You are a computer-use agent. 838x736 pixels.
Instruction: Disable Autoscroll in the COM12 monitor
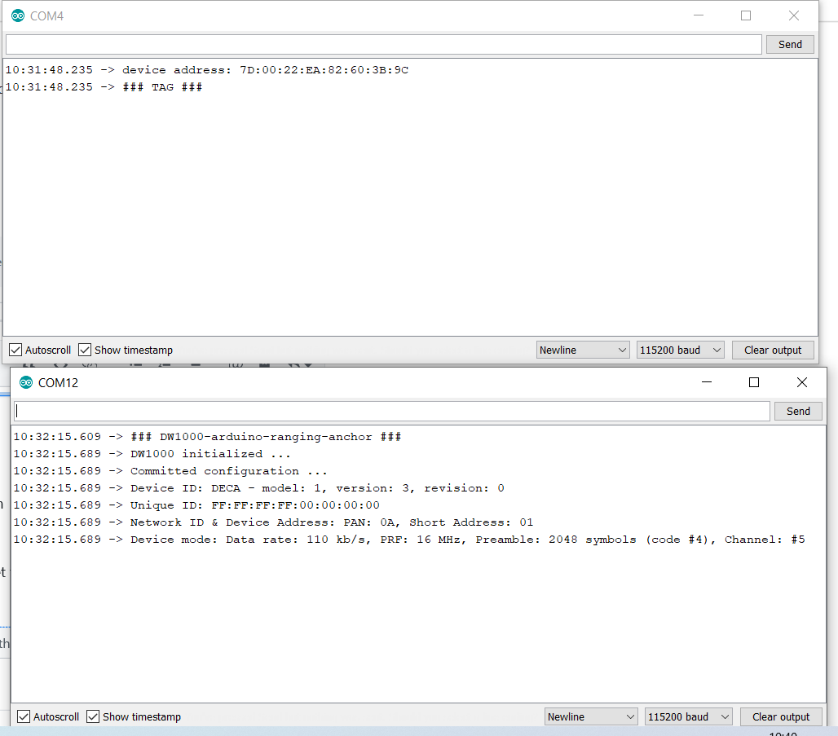click(23, 716)
